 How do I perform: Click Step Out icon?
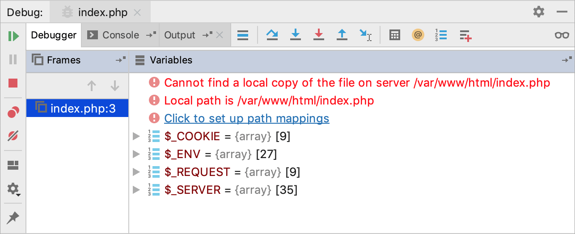click(342, 35)
